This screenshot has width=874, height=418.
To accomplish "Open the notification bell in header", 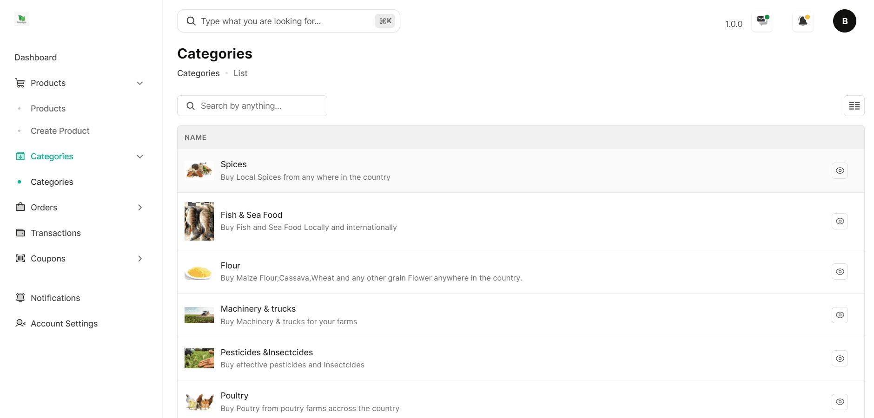I will coord(803,21).
